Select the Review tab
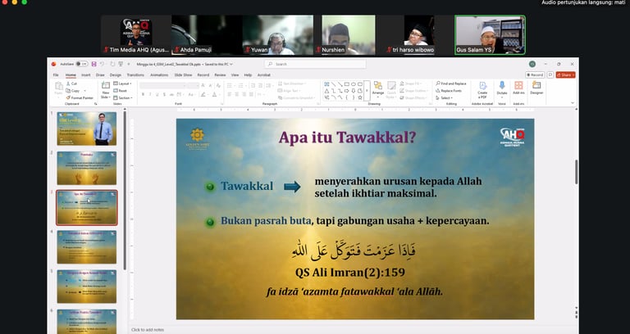The width and height of the screenshot is (630, 334). point(220,75)
